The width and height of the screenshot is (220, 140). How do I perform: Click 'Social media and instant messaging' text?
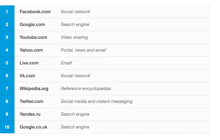point(97,102)
